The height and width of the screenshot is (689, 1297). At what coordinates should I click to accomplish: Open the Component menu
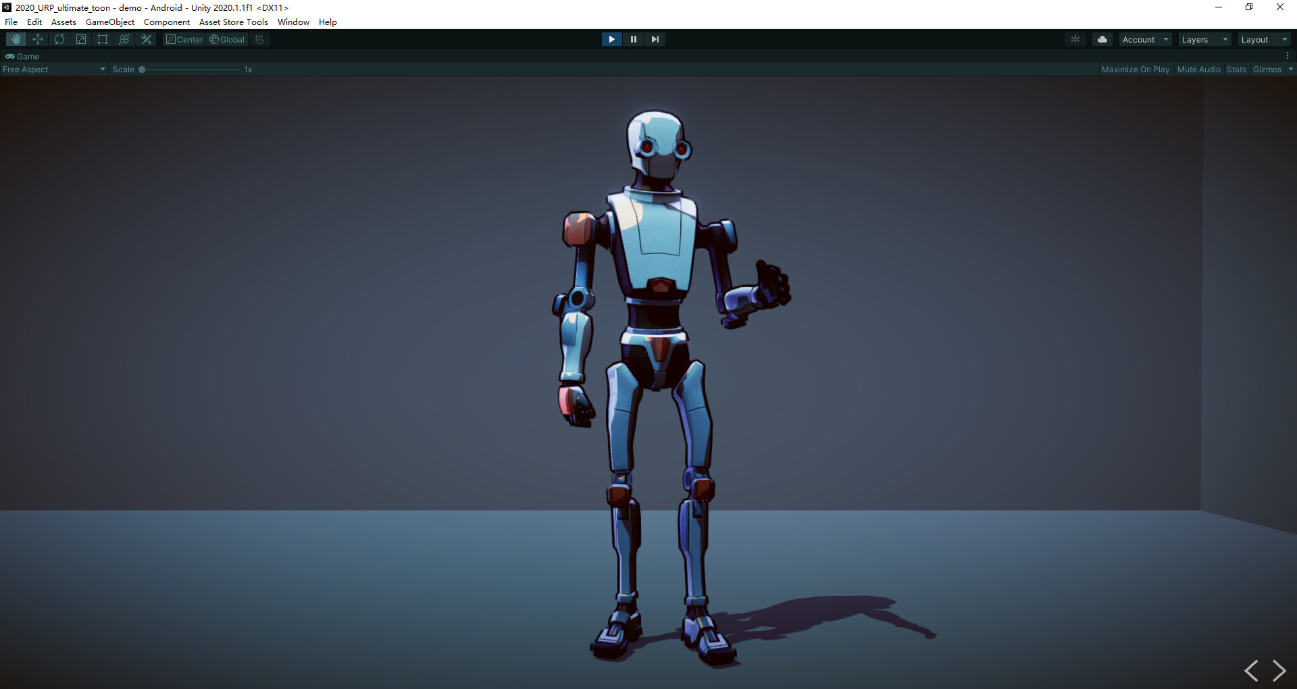point(166,22)
